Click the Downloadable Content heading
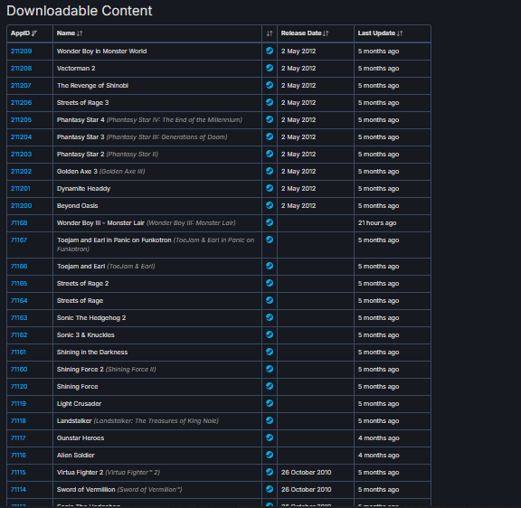 [79, 11]
